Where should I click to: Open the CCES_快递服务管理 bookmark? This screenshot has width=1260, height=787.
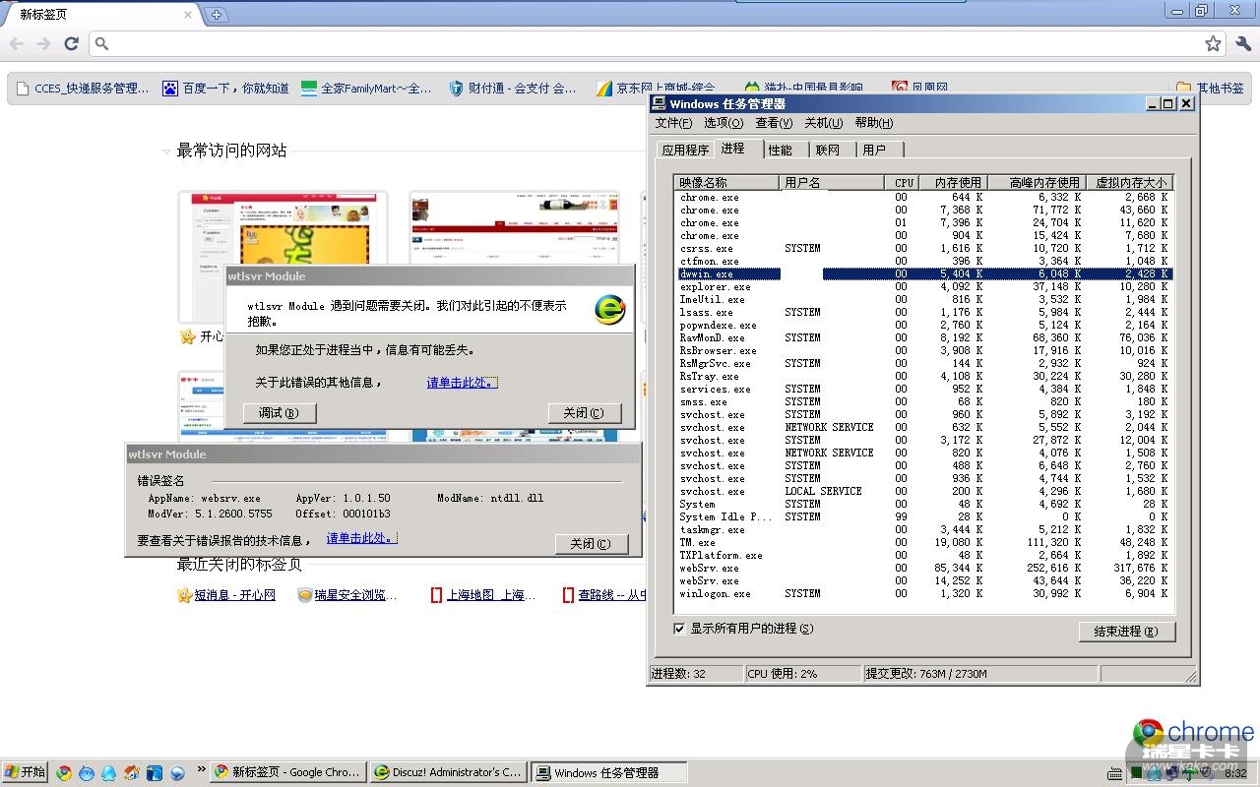coord(83,89)
